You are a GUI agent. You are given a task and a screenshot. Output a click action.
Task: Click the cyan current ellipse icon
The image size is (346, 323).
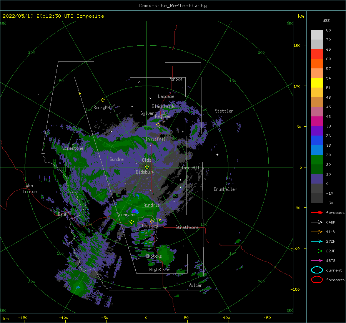(x=317, y=270)
